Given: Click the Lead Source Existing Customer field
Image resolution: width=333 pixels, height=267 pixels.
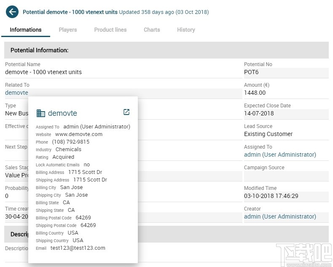Looking at the screenshot, I should [268, 134].
